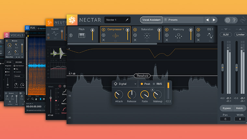
Task: Toggle Biovox power in VocalSynth
Action: [7, 41]
